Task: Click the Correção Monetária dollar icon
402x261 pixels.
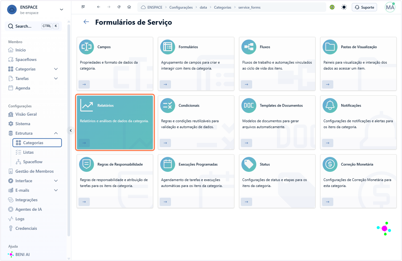Action: (x=330, y=165)
